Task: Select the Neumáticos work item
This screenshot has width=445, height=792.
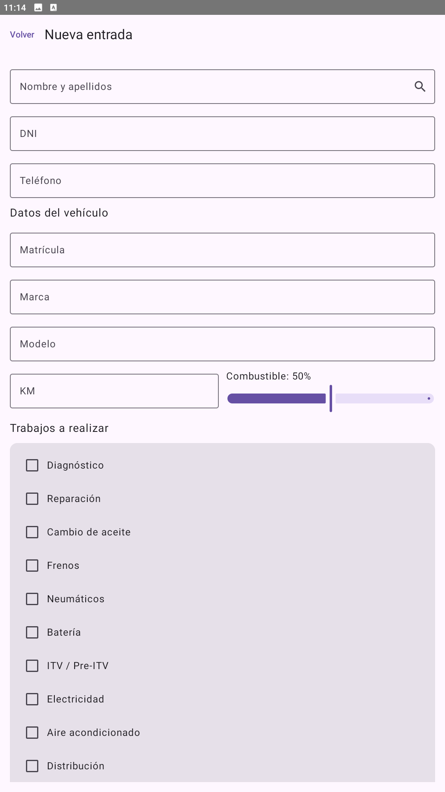Action: click(32, 599)
